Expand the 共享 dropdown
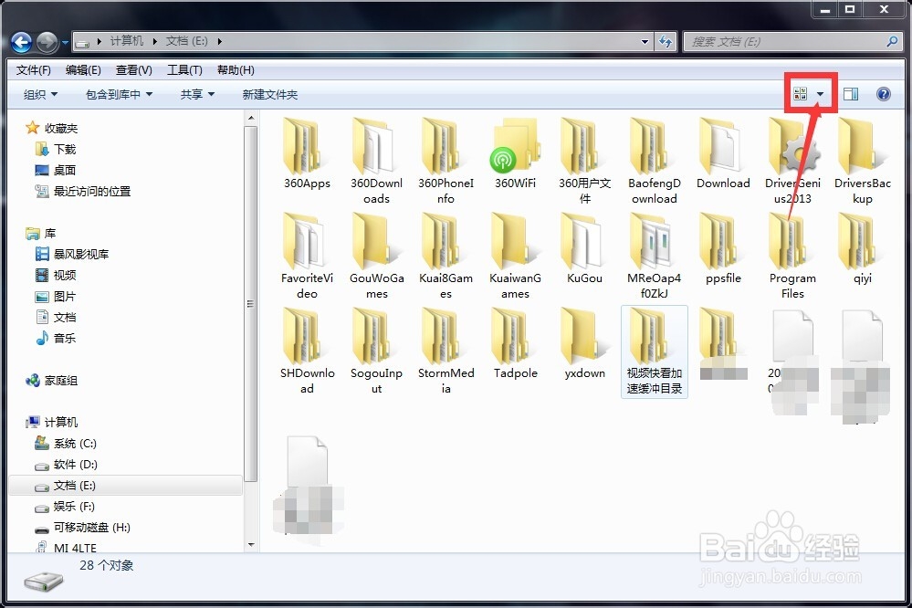912x608 pixels. 198,94
